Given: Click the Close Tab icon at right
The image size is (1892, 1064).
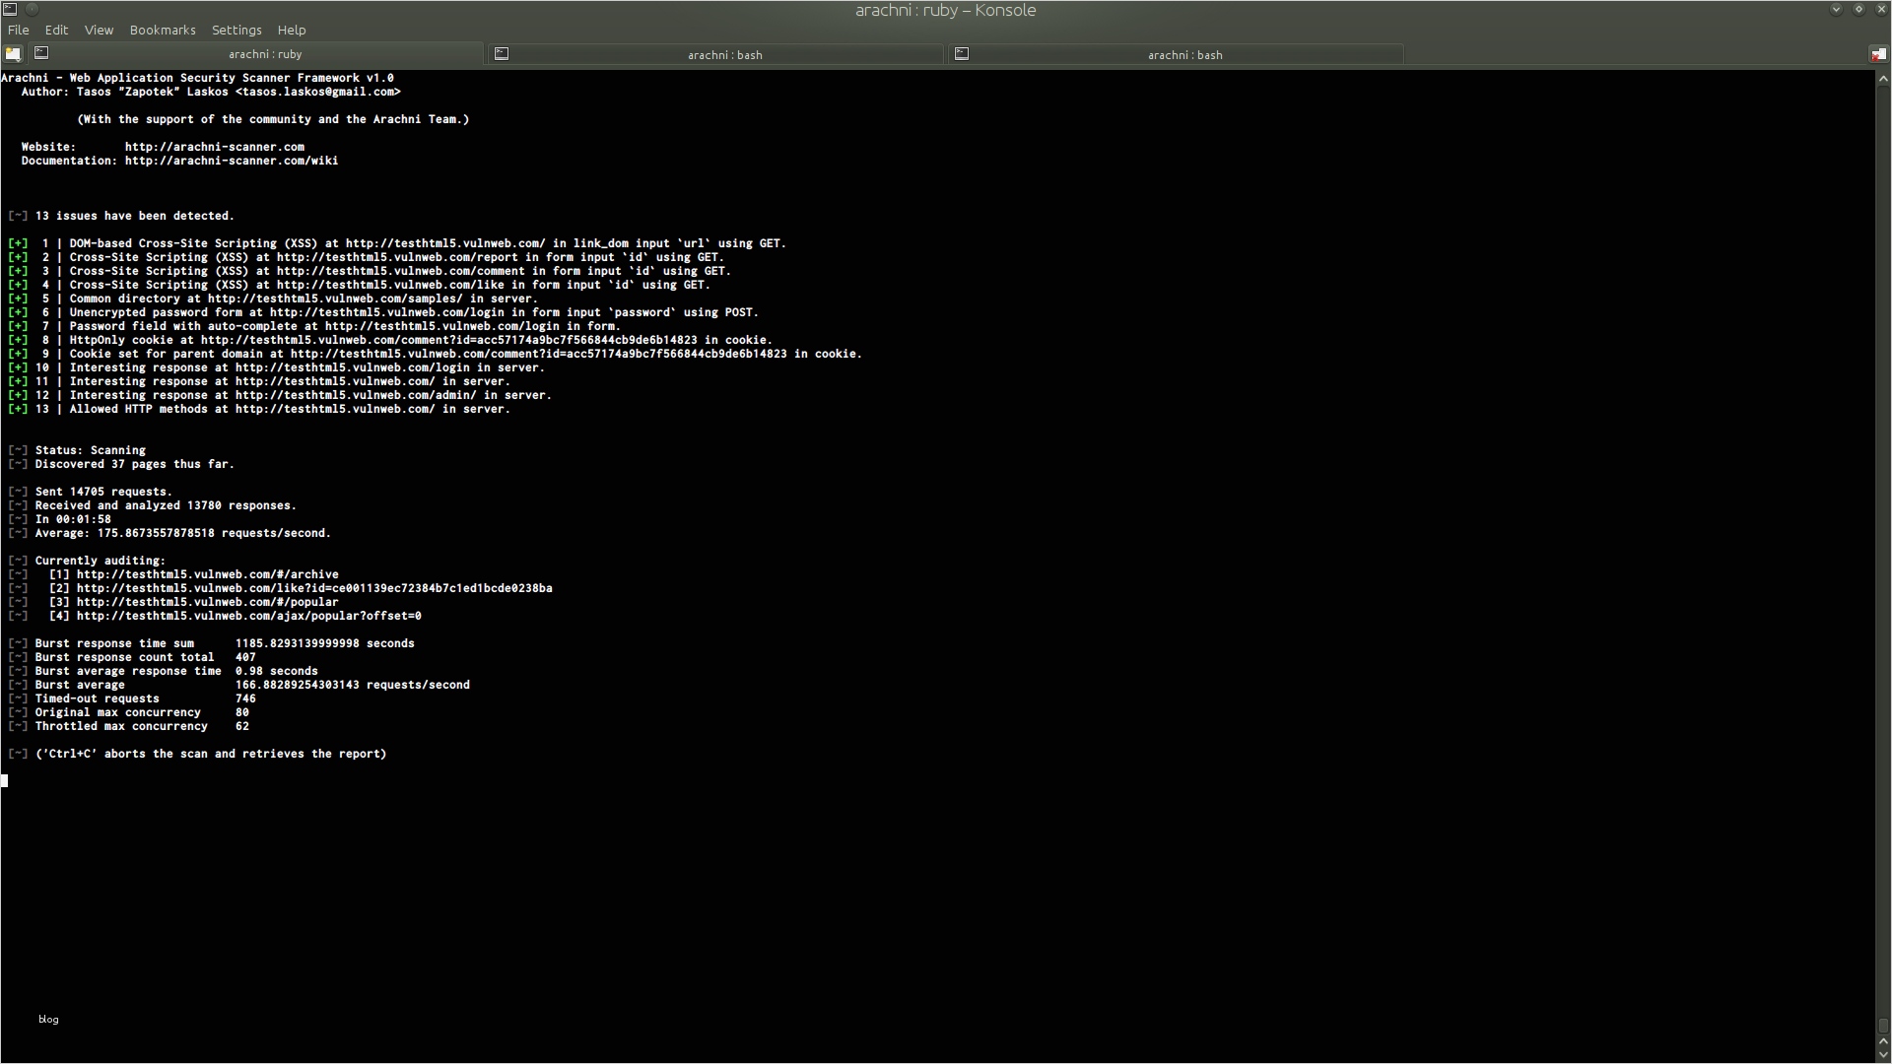Looking at the screenshot, I should coord(1878,54).
